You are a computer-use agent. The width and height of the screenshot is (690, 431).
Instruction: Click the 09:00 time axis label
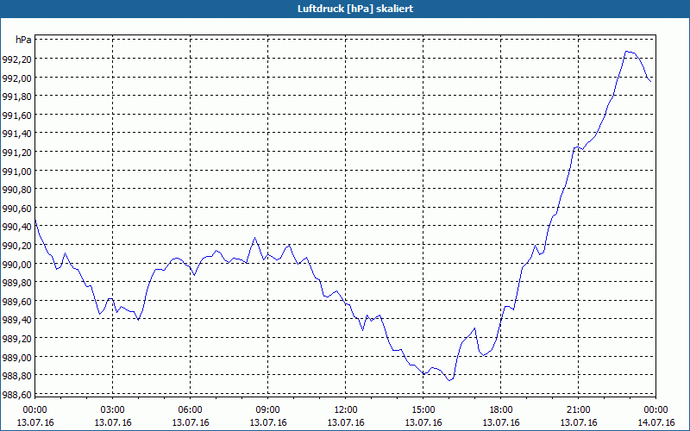tap(268, 410)
